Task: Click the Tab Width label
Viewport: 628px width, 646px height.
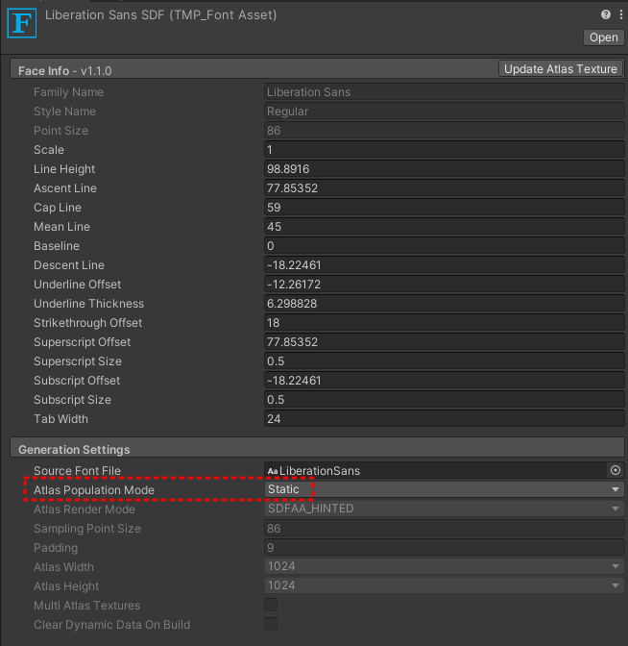Action: [60, 419]
